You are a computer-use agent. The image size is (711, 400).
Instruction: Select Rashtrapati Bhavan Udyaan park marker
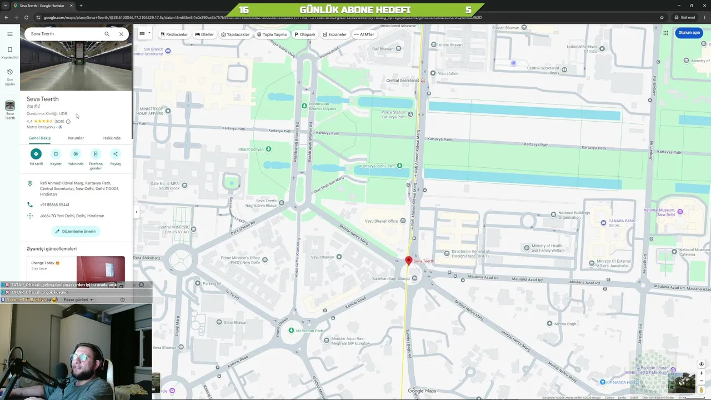click(x=304, y=106)
